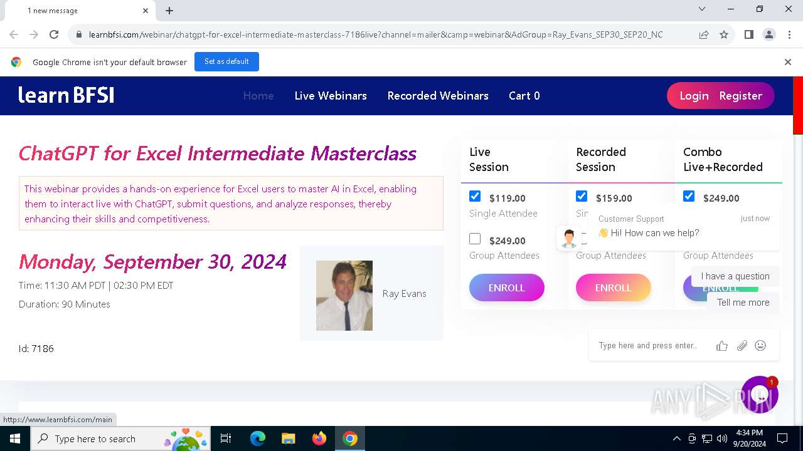The image size is (803, 451).
Task: Click the attachment paperclip icon in chat
Action: coord(742,346)
